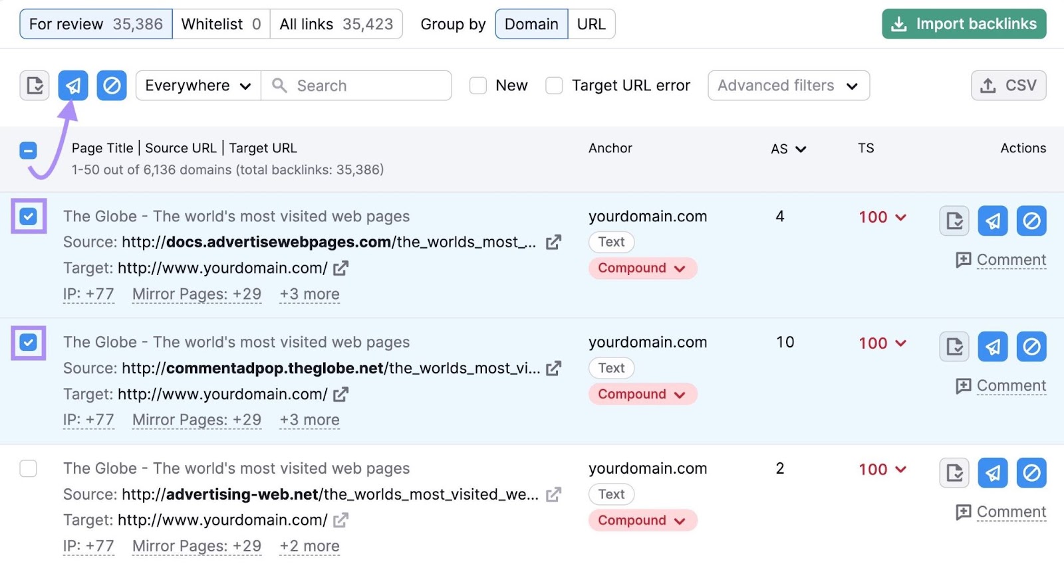This screenshot has width=1064, height=564.
Task: Disavow the docs.advertisewebpages.com backlink
Action: point(1031,221)
